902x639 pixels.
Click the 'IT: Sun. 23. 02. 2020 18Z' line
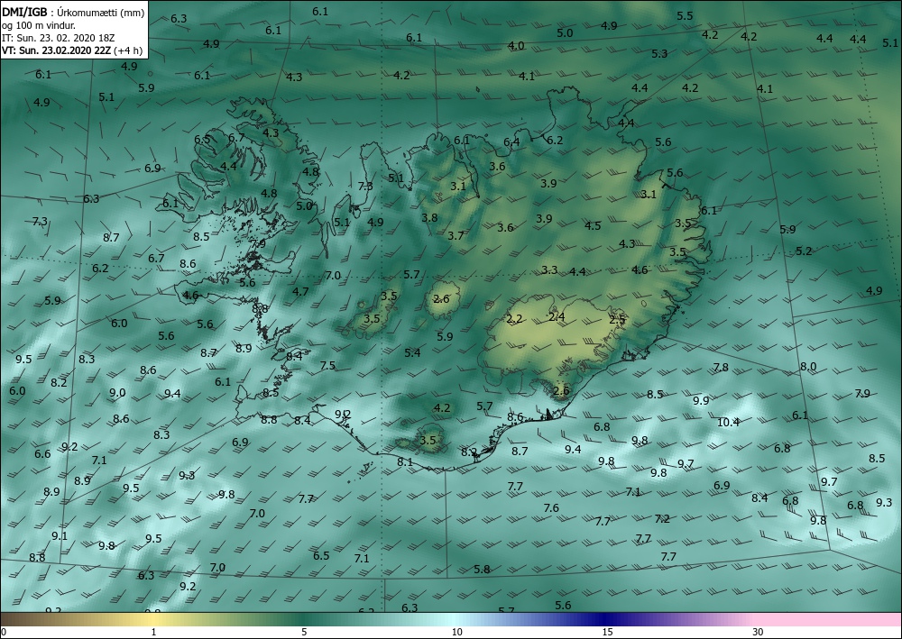coord(58,37)
